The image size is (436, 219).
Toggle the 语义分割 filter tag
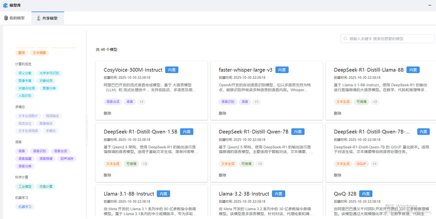click(x=25, y=73)
